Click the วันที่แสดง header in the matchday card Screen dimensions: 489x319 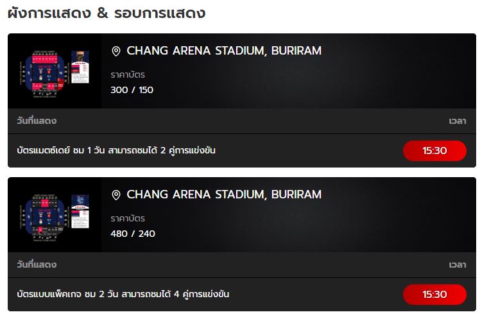click(37, 121)
